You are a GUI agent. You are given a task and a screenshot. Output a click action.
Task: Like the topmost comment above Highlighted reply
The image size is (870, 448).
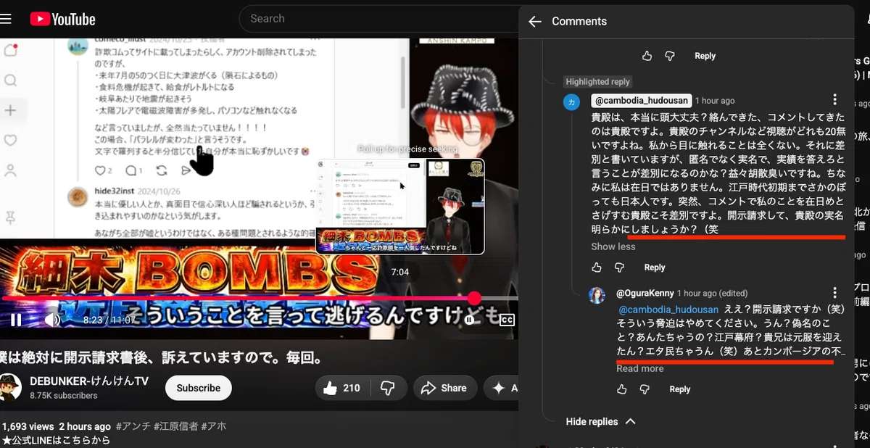[x=647, y=56]
